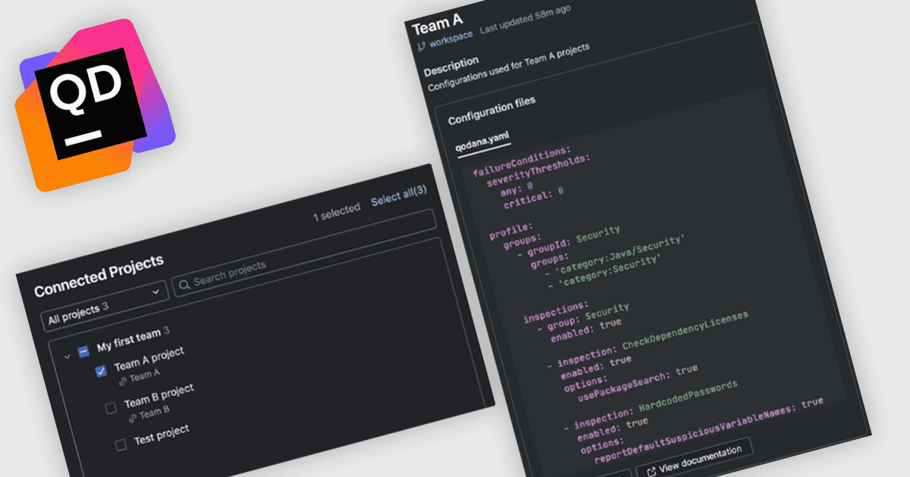
Task: Click 'Configurations used for Team A projects' description
Action: coord(508,68)
